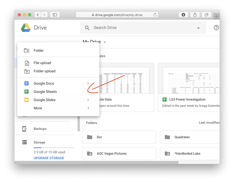Expand the More submenu arrow
The height and width of the screenshot is (183, 234).
click(88, 108)
